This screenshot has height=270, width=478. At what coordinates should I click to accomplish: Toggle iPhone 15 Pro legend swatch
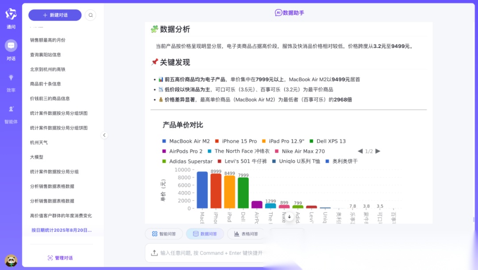(217, 141)
